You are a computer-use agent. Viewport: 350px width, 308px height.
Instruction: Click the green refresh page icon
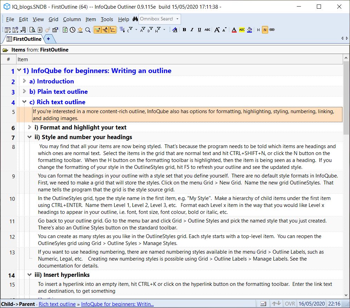[x=65, y=30]
